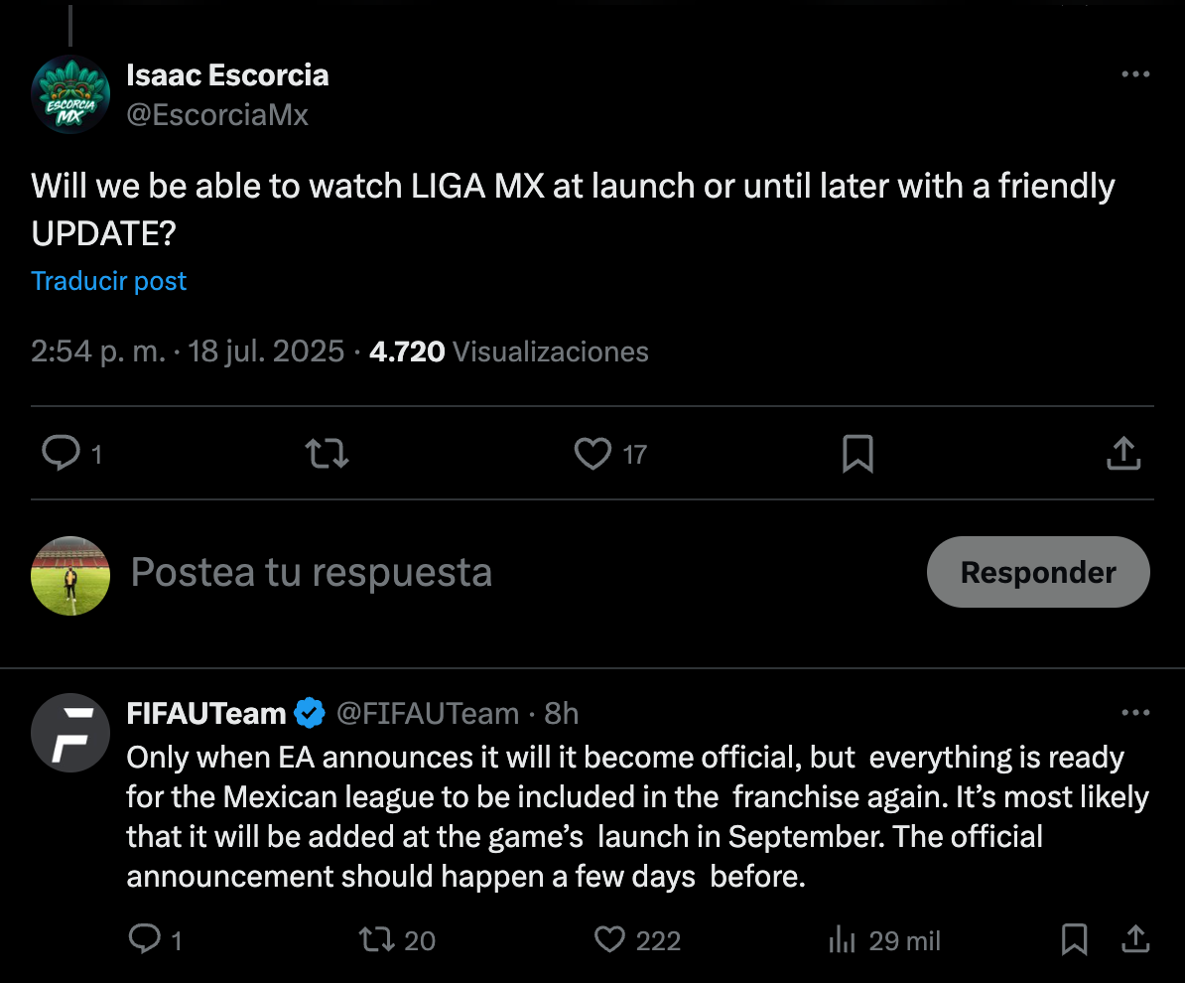1185x983 pixels.
Task: Share Isaac Escorcia's post
Action: coord(1122,454)
